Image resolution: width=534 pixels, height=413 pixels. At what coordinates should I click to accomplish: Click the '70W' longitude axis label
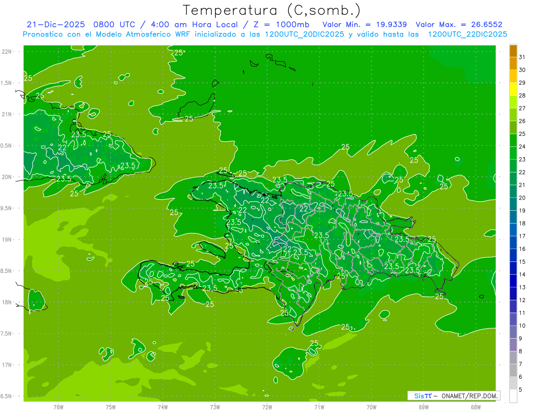click(x=372, y=407)
